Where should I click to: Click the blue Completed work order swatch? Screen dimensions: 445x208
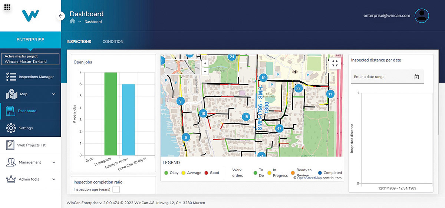click(x=320, y=173)
